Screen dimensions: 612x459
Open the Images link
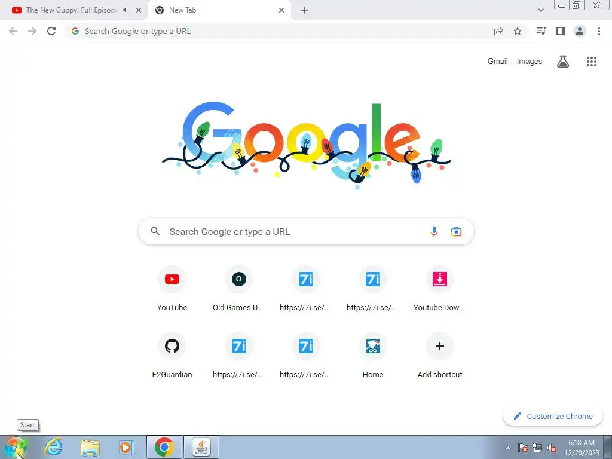click(530, 62)
